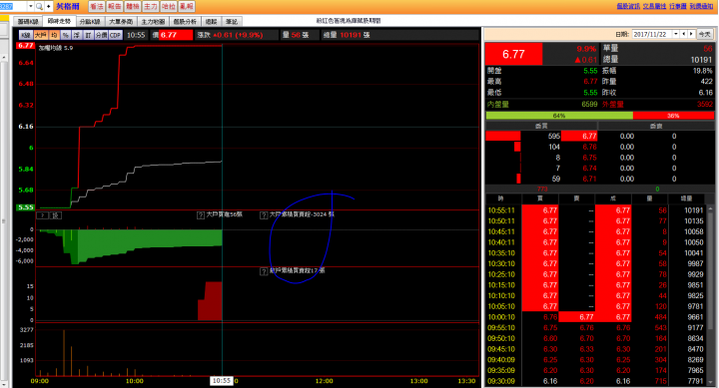This screenshot has height=388, width=719.
Task: Click the CDP toolbar button
Action: [115, 35]
